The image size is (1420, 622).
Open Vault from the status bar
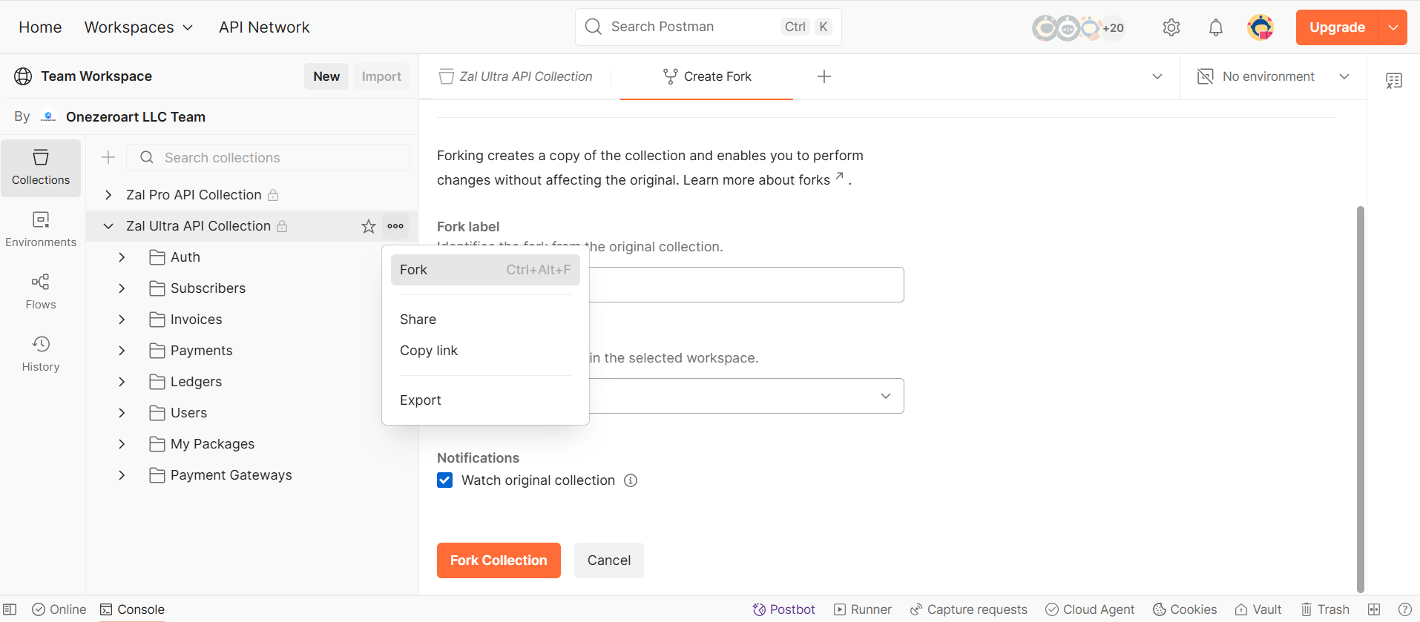click(x=1258, y=609)
